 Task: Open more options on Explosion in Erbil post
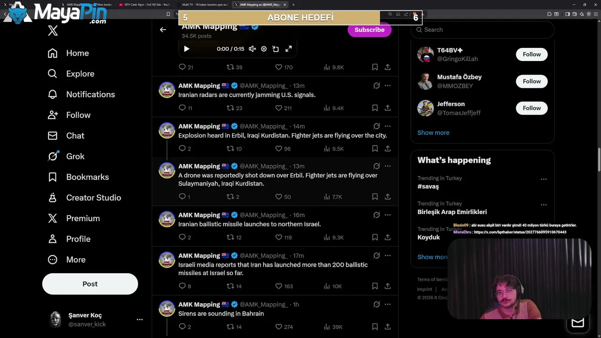tap(387, 126)
